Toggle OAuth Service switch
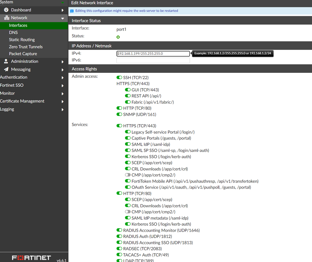This screenshot has width=312, height=262. (x=128, y=187)
